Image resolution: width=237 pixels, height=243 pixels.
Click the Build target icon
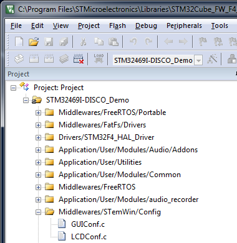34,59
